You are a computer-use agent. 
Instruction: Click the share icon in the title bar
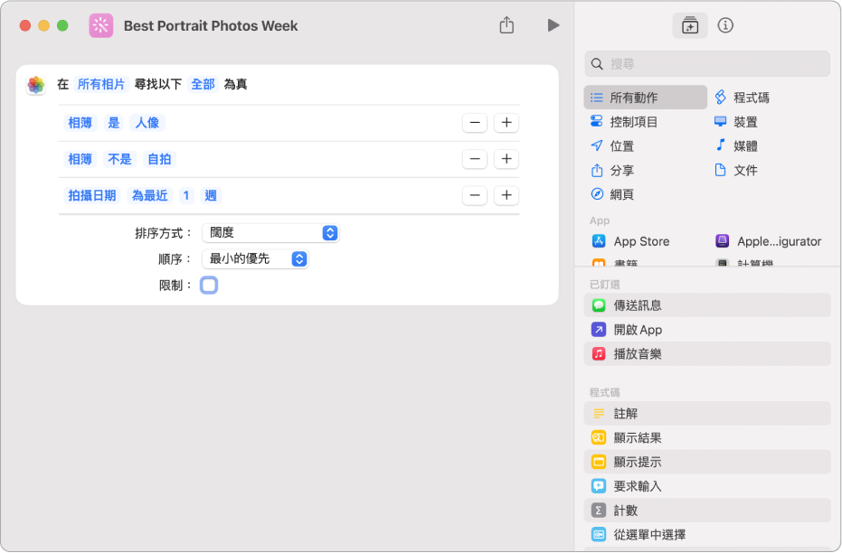click(x=506, y=25)
